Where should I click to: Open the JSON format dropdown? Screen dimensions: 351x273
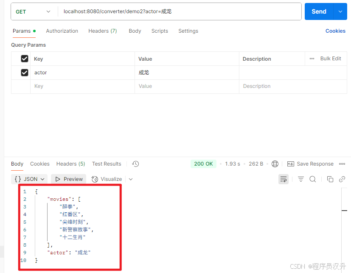click(x=29, y=179)
